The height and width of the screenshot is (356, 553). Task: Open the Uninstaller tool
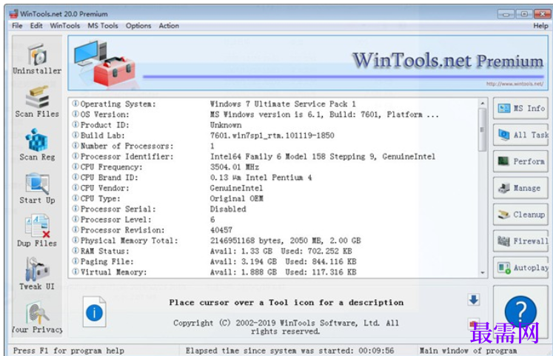click(x=37, y=58)
